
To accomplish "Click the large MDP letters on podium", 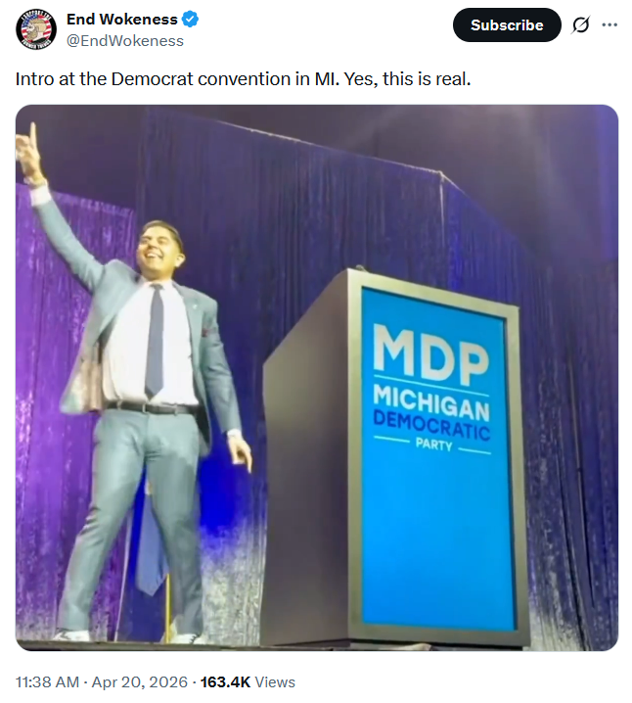I will [430, 353].
